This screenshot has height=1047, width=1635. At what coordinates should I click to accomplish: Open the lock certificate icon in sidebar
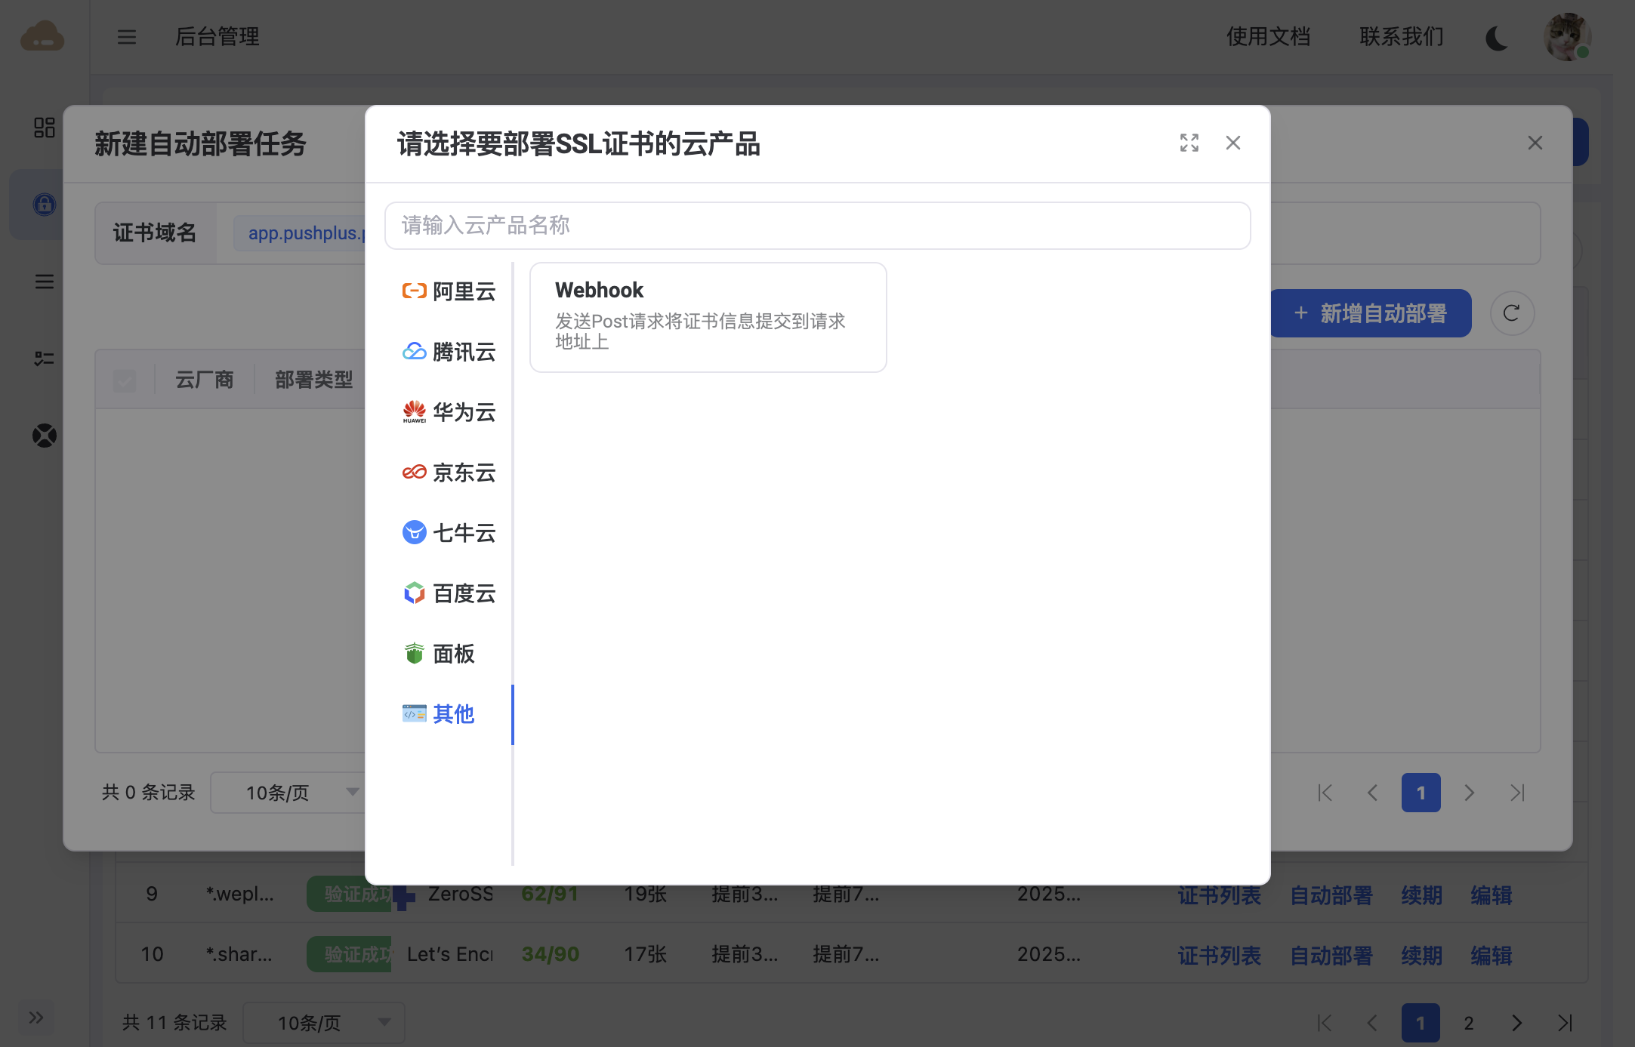(45, 205)
